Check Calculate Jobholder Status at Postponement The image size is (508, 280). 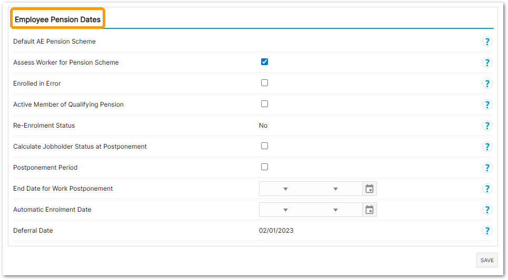click(264, 146)
